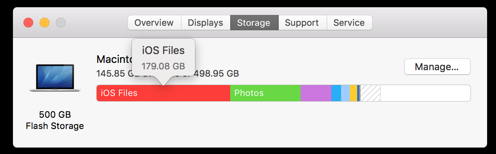The image size is (496, 154).
Task: Click the bright blue storage segment
Action: [336, 93]
